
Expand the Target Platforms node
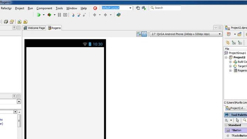point(230,66)
